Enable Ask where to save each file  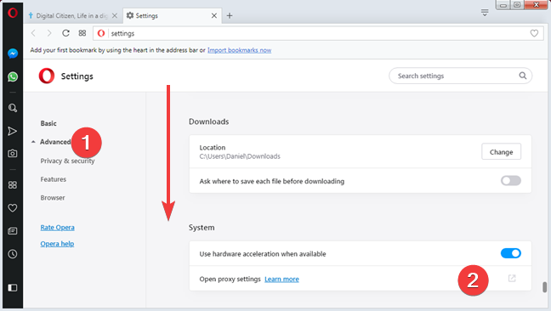click(x=510, y=181)
